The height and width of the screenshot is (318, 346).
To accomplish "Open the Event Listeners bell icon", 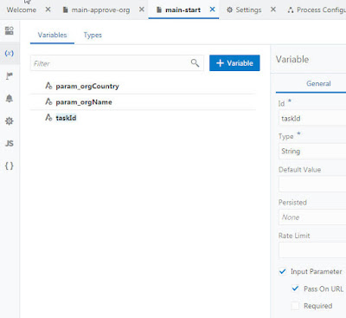I will (10, 99).
